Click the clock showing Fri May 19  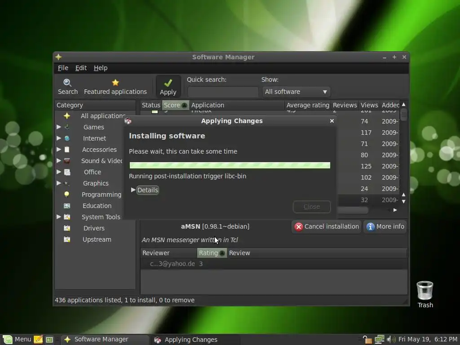click(428, 340)
